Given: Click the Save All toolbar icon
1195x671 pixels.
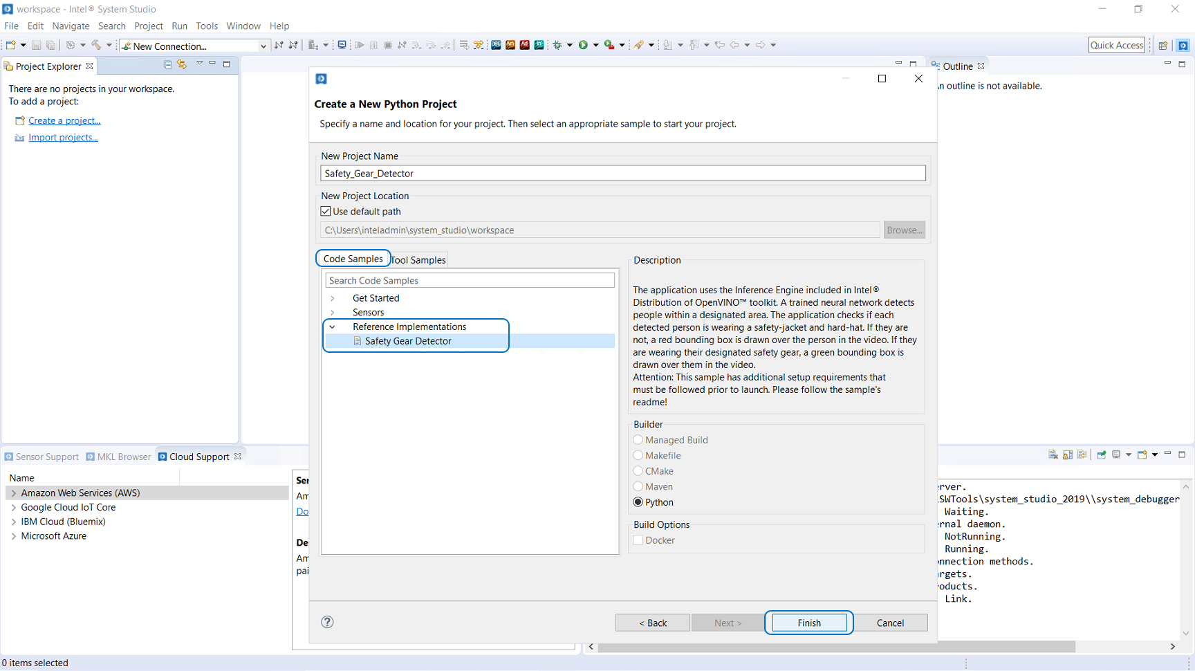Looking at the screenshot, I should point(50,45).
